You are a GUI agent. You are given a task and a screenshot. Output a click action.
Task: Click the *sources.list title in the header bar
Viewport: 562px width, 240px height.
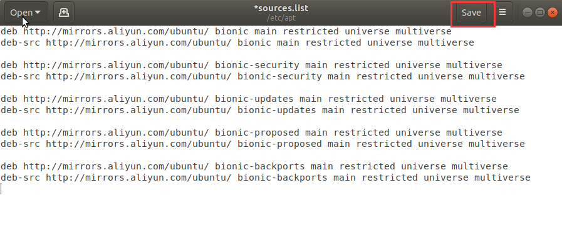tap(281, 8)
